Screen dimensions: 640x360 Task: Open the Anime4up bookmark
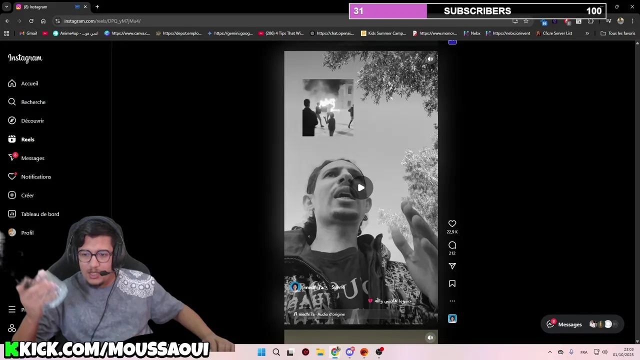coord(75,33)
